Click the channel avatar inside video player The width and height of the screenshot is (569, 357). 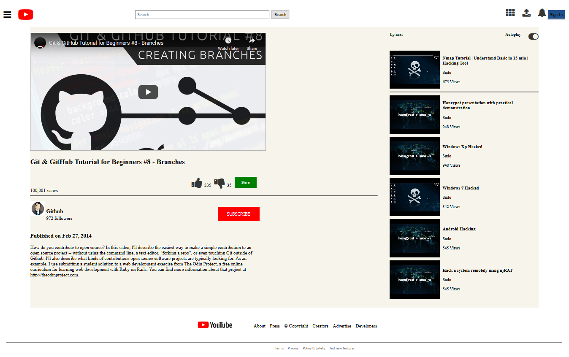pos(40,43)
